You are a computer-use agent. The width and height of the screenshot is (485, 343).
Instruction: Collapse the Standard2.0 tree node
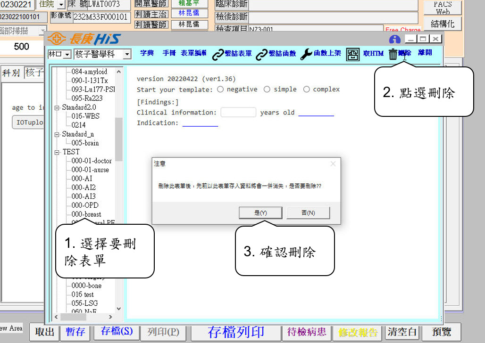pos(57,107)
